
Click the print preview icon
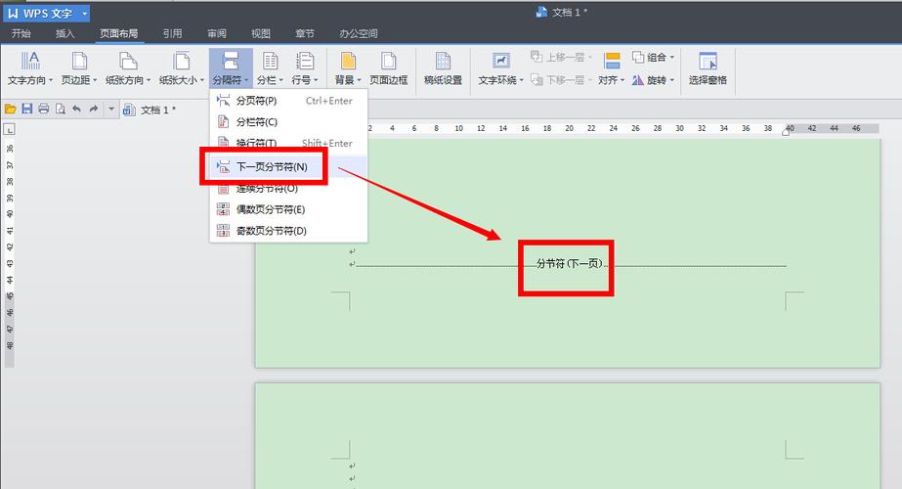pos(60,109)
